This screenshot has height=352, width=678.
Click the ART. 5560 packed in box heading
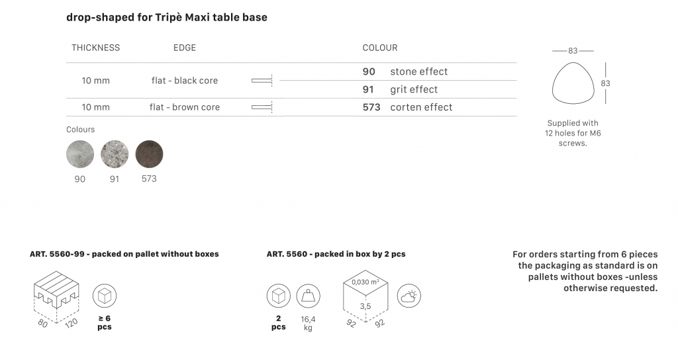tap(336, 254)
